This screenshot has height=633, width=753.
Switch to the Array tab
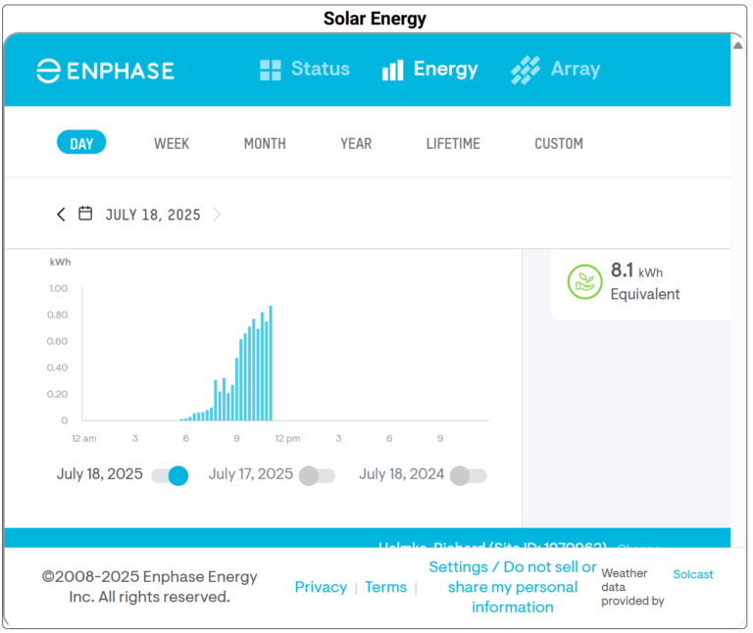(x=556, y=70)
